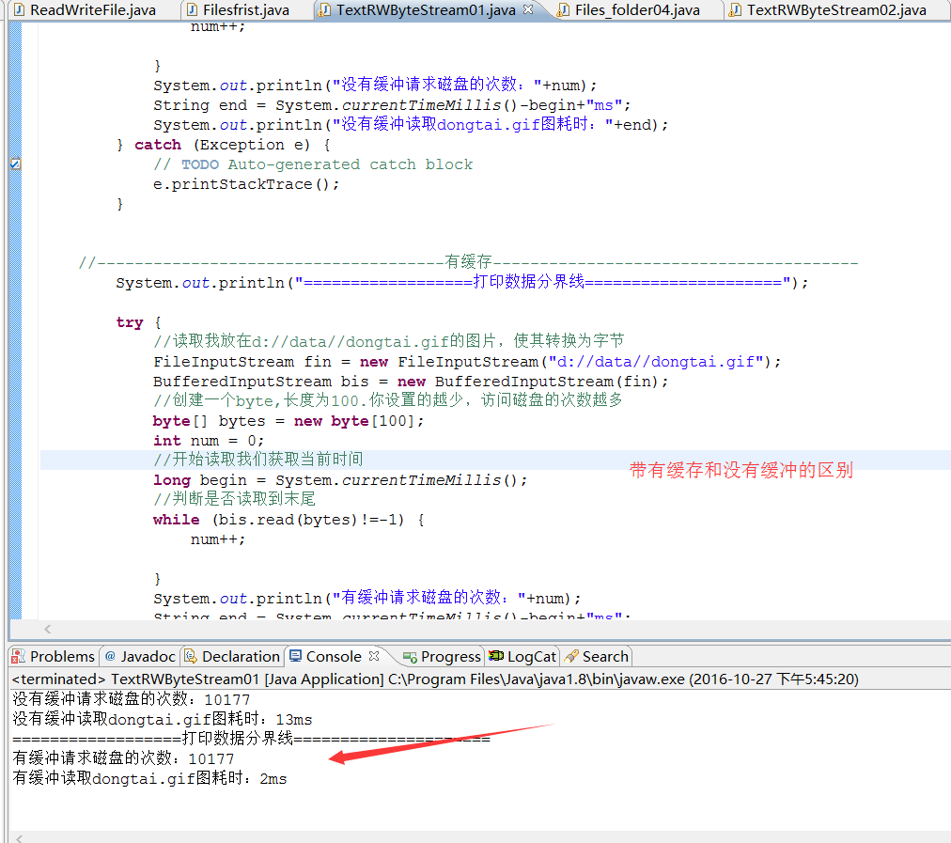
Task: Select the Console view tab
Action: coord(333,656)
